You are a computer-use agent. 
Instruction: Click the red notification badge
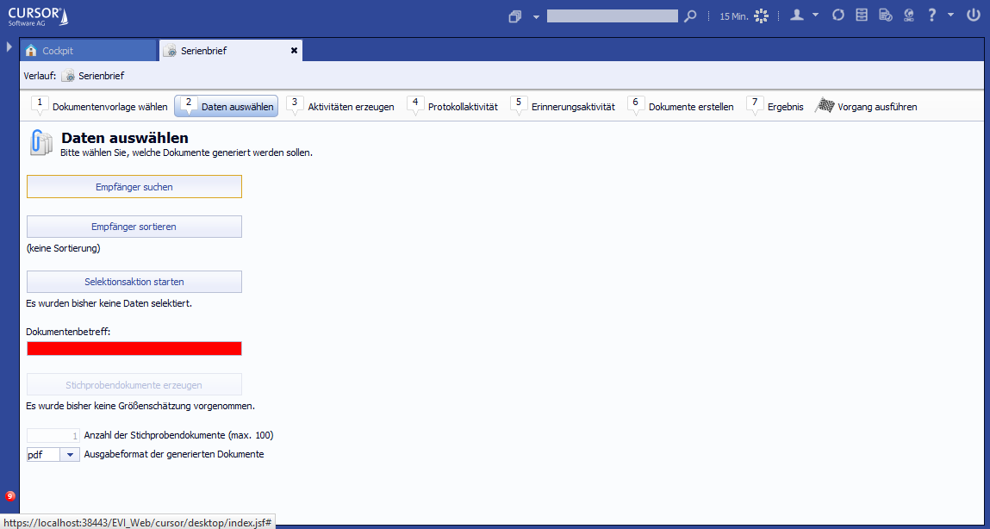point(10,495)
